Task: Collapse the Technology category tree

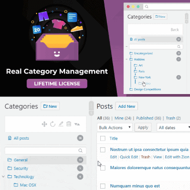Action: pyautogui.click(x=3, y=176)
